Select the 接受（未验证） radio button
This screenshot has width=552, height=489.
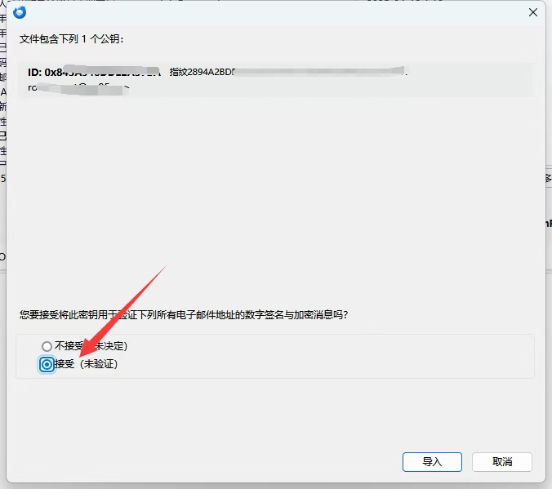point(47,364)
